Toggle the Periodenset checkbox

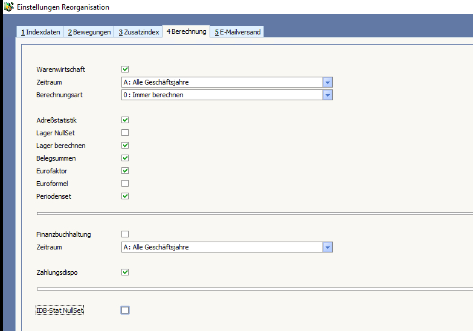pos(125,196)
